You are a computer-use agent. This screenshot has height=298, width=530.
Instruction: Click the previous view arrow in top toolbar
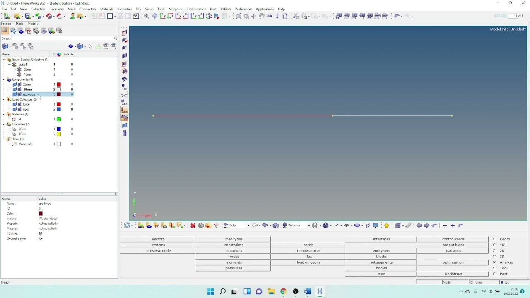point(155,16)
